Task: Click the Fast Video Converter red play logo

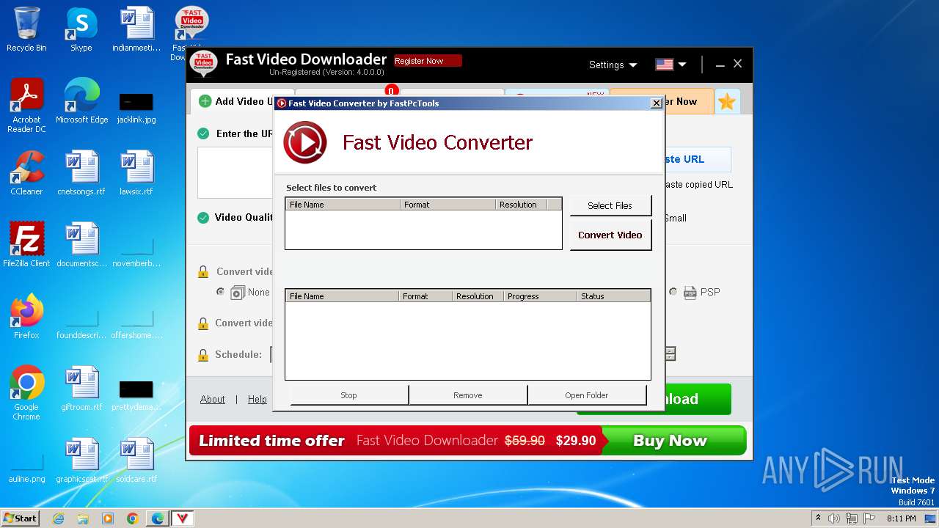Action: click(x=304, y=142)
